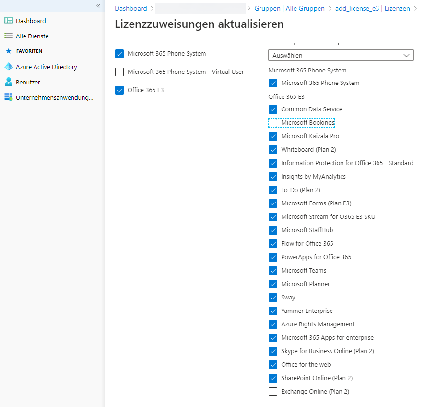Uncheck To-Do (Plan 2)
425x407 pixels.
273,190
